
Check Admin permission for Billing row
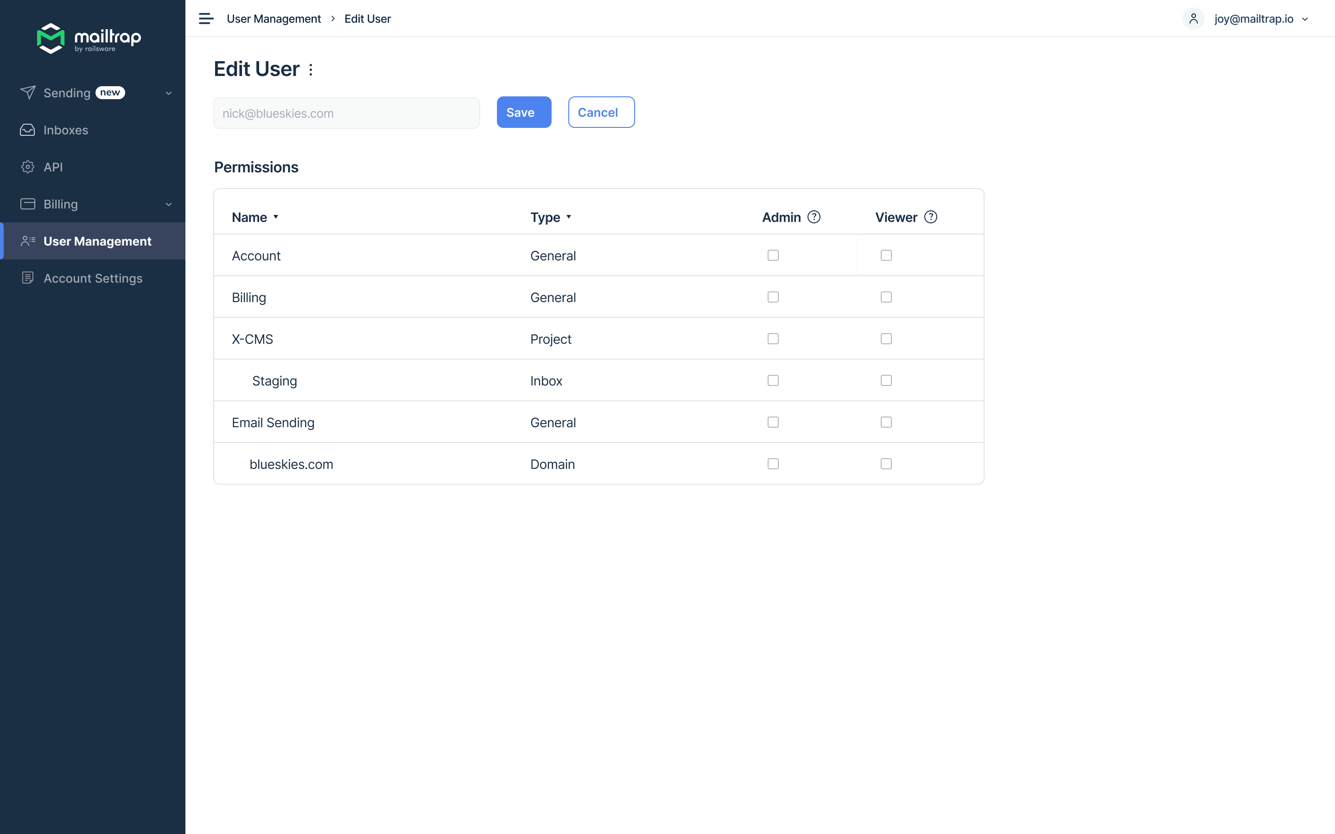pos(773,297)
